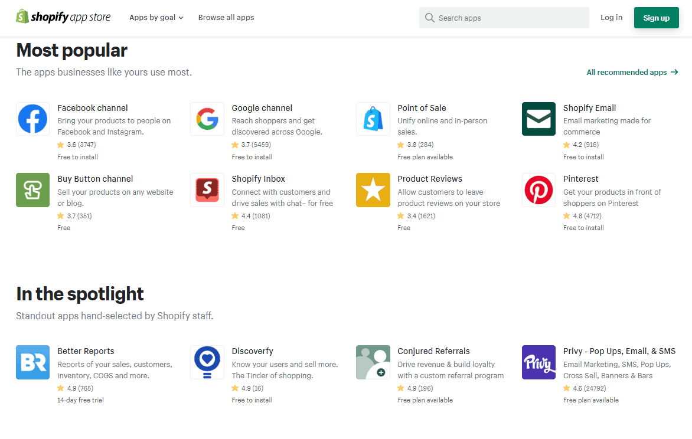Select the Point of Sale bag icon
692x439 pixels.
coord(373,119)
